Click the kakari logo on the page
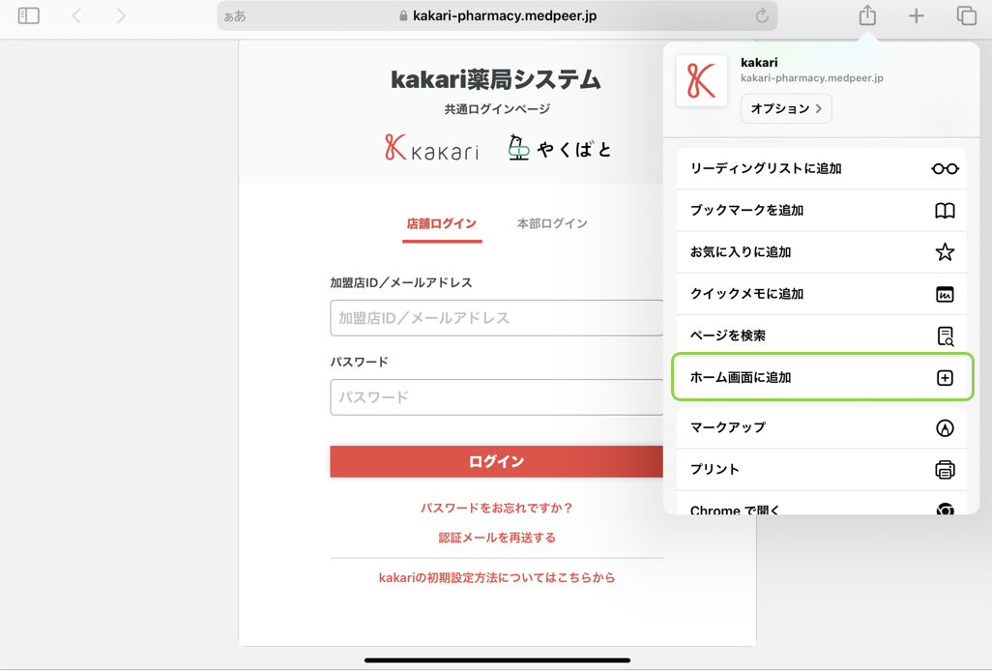Image resolution: width=992 pixels, height=671 pixels. [431, 147]
